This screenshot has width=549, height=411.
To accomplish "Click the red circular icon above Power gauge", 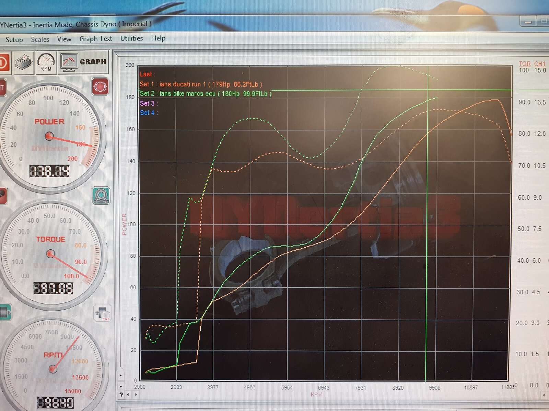I will pos(100,86).
